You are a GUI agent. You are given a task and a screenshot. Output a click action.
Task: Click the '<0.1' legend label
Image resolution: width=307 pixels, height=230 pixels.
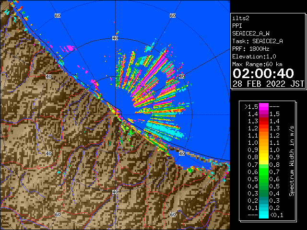276,215
